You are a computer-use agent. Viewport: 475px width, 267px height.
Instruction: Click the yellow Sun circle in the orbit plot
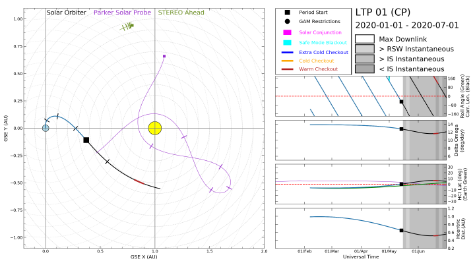pos(155,128)
